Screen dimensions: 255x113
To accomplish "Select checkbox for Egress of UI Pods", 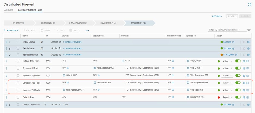I will point(18,68).
